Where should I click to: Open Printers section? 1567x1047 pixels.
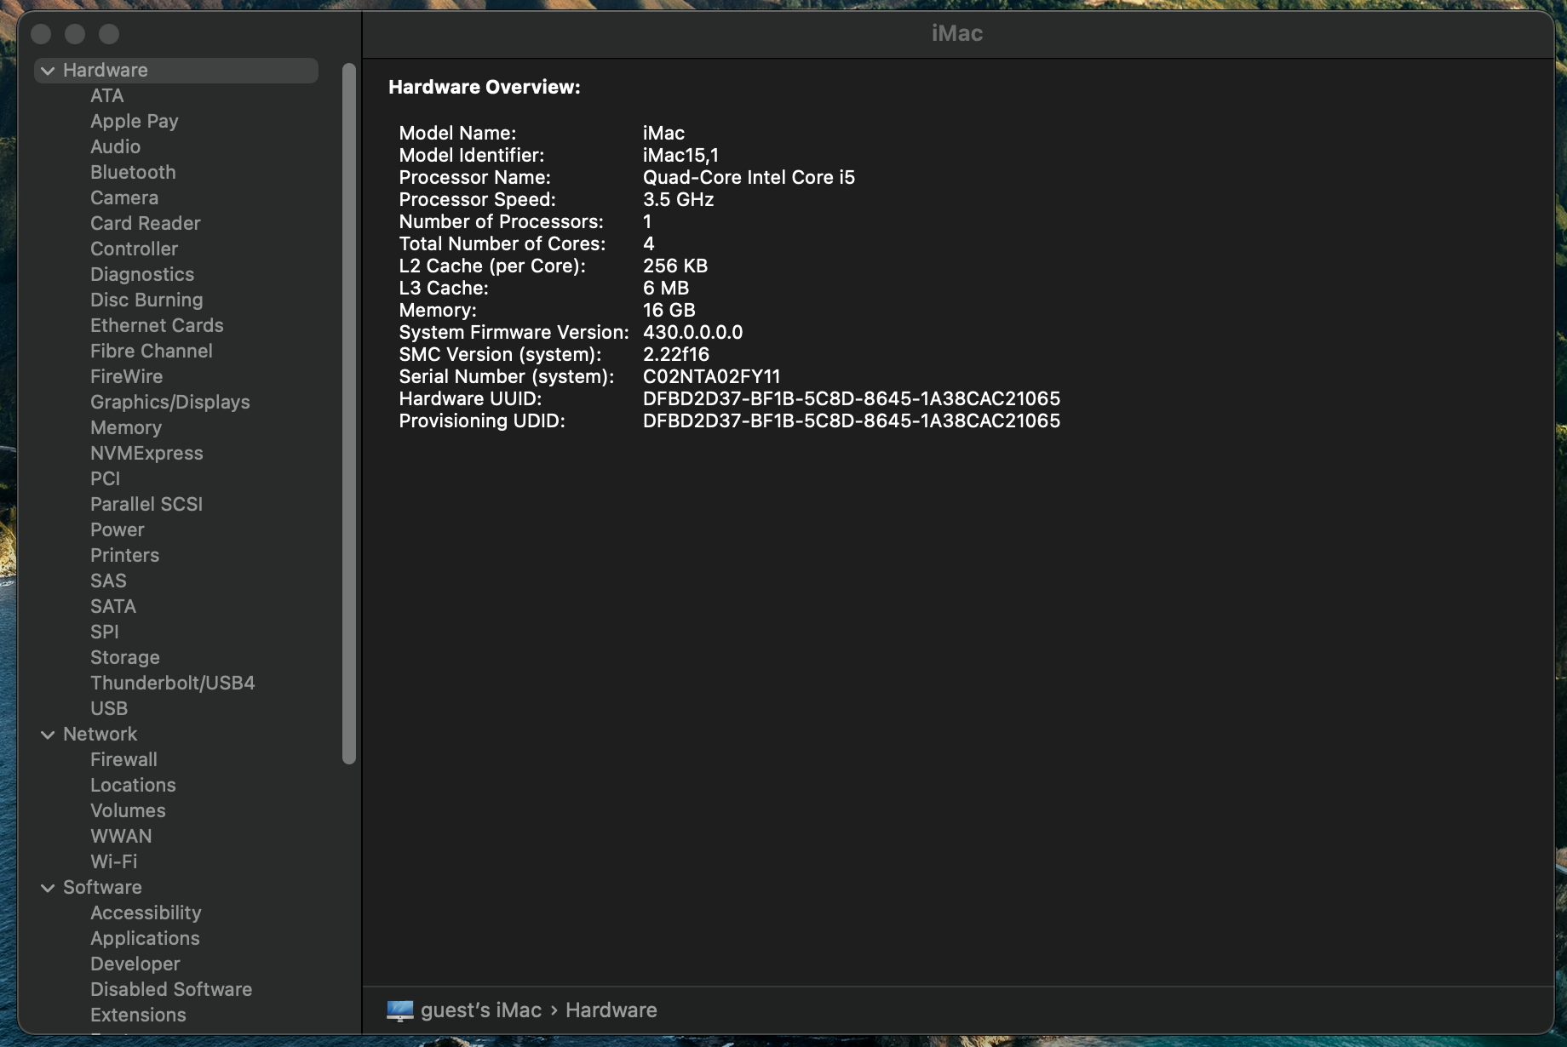click(124, 555)
